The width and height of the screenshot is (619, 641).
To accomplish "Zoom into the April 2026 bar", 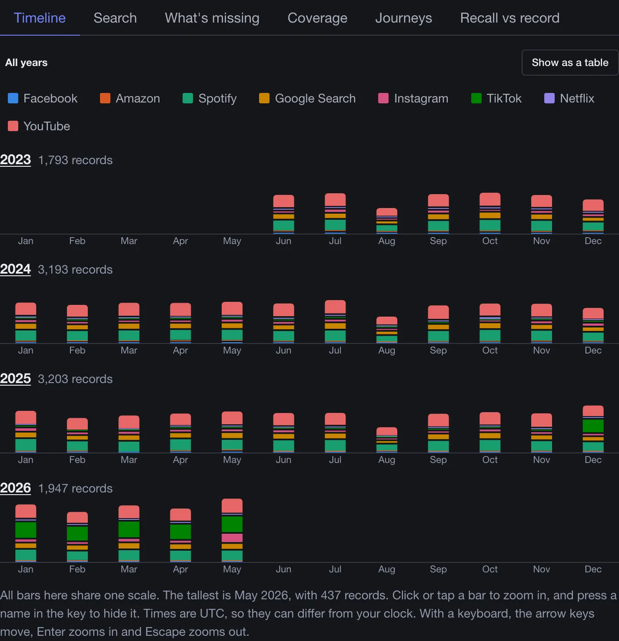I will coord(180,535).
